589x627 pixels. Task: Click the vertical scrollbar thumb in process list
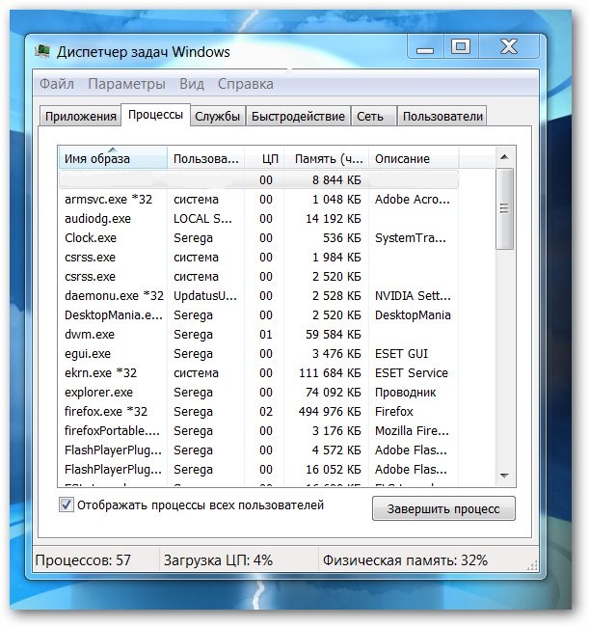(505, 212)
